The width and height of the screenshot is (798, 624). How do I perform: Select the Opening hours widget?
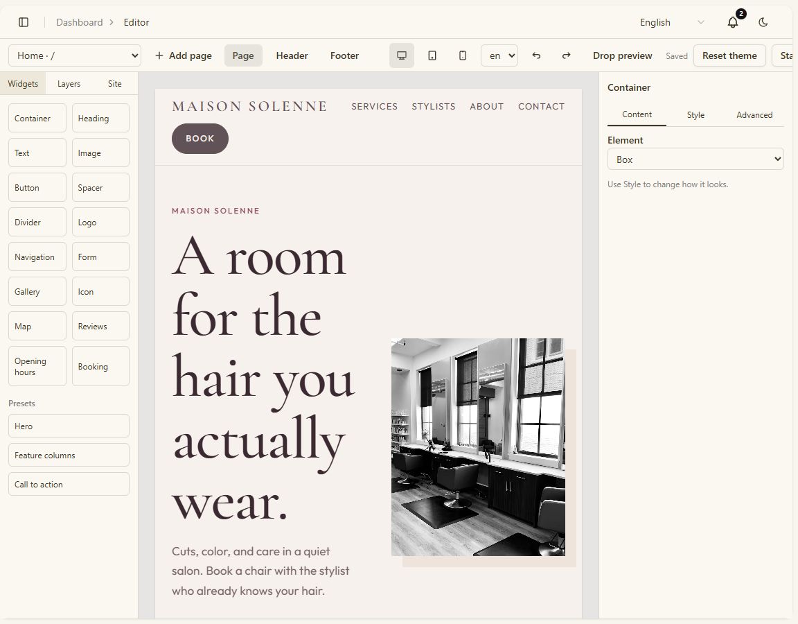[x=37, y=366]
